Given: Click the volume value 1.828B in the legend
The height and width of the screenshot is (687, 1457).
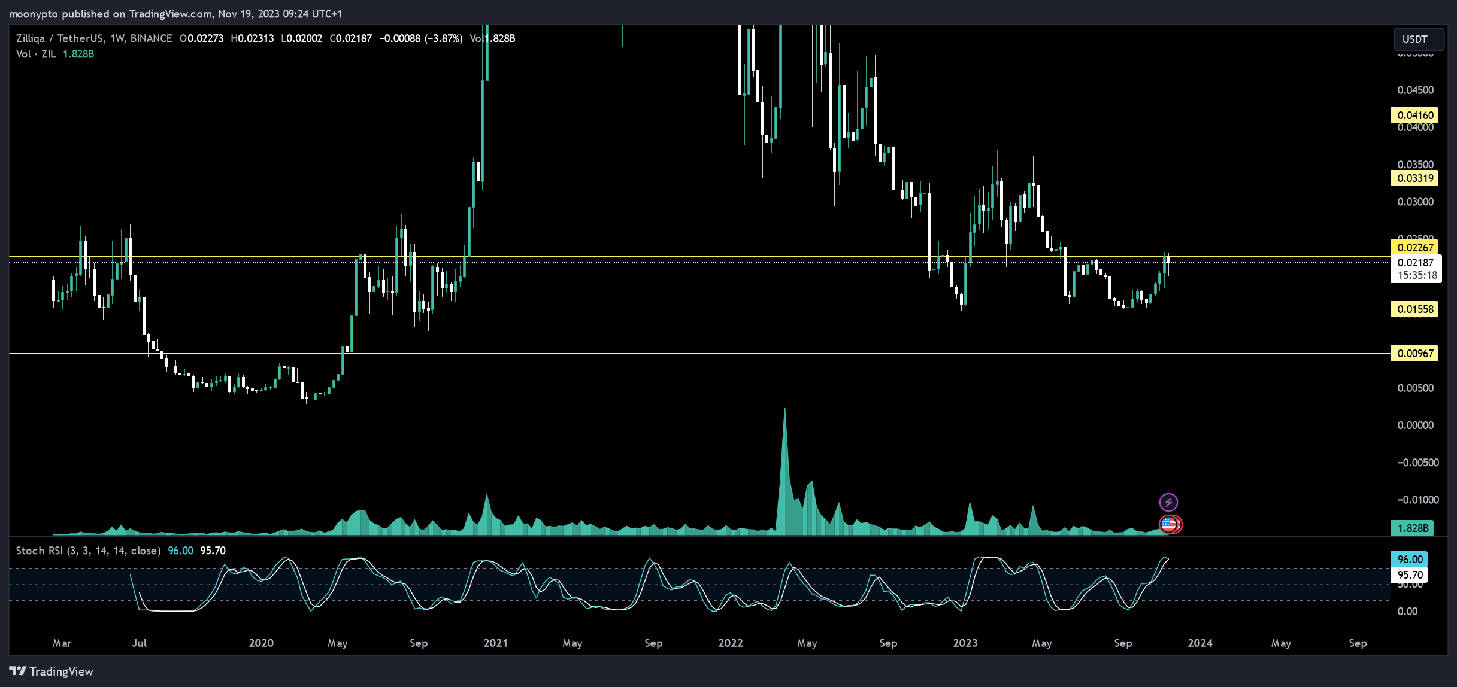Looking at the screenshot, I should click(78, 54).
